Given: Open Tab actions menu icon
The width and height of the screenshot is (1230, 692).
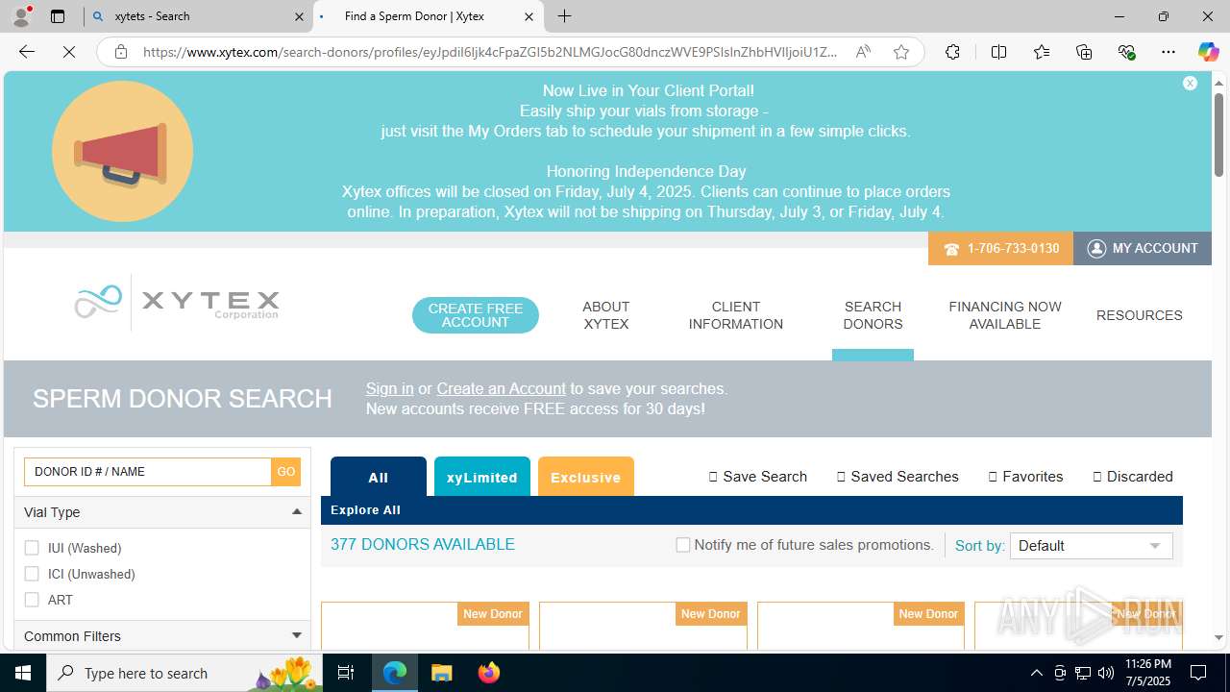Looking at the screenshot, I should 58,16.
